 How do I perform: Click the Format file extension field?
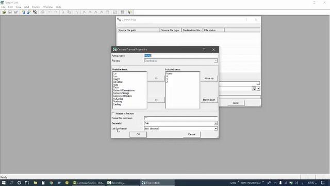click(x=181, y=118)
